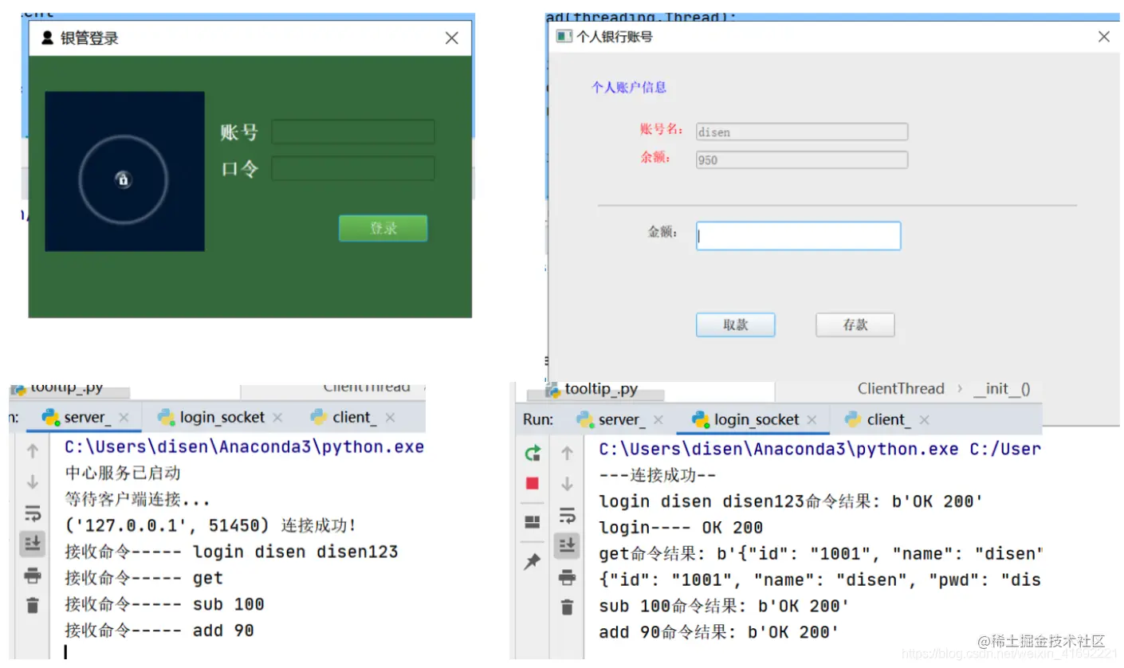Click the layout icon below the red stop button
Image resolution: width=1124 pixels, height=668 pixels.
(533, 522)
